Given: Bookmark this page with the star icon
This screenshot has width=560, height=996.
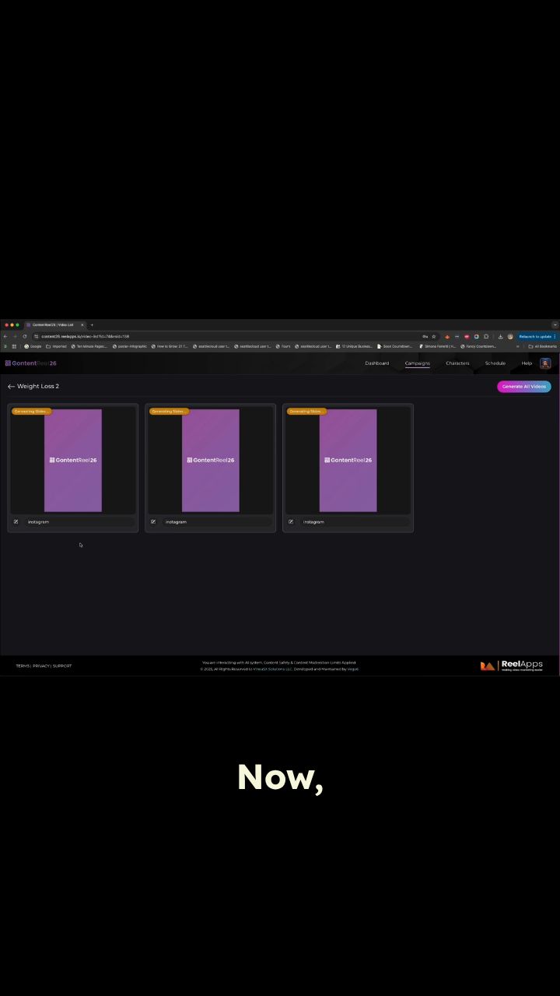Looking at the screenshot, I should click(x=434, y=336).
